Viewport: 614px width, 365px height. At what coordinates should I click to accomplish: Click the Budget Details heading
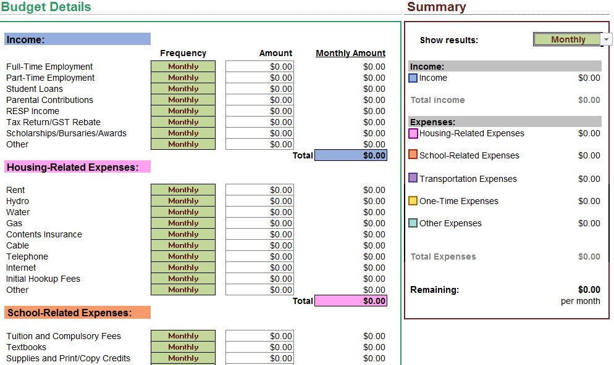point(46,7)
